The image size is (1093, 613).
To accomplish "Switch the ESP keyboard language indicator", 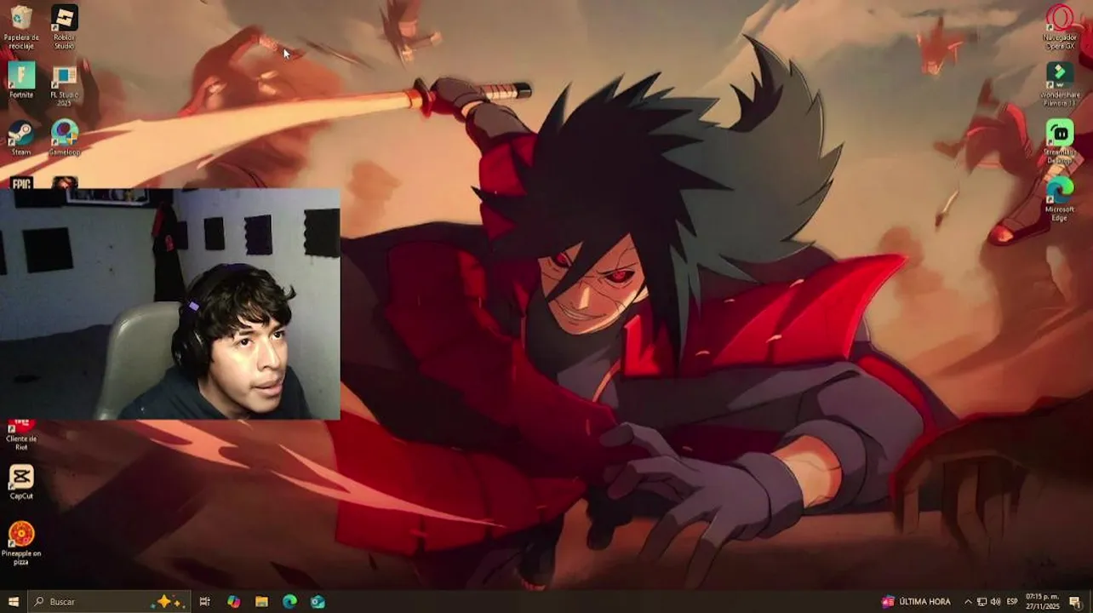I will click(x=1012, y=602).
